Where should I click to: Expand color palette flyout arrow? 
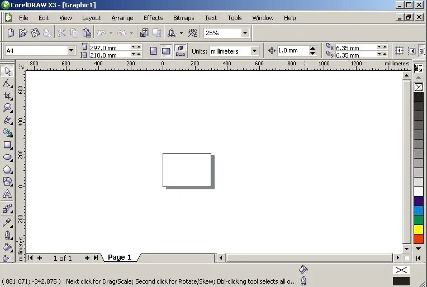(x=419, y=258)
